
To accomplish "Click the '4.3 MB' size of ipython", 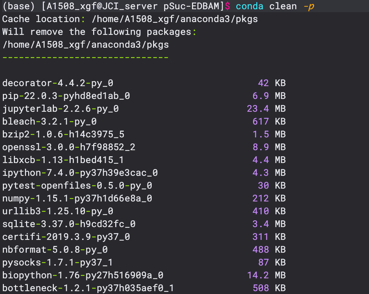I will (269, 173).
